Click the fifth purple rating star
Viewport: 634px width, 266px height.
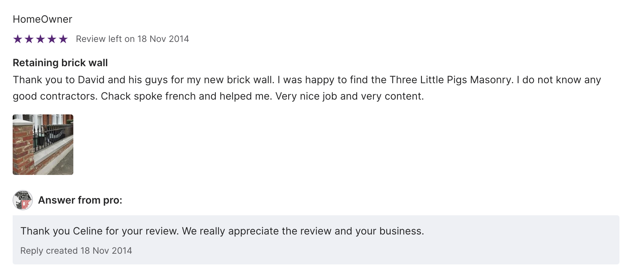tap(63, 39)
